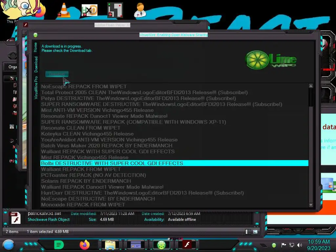This screenshot has height=252, width=336.
Task: Click date modified value "7/11/2023 11:28 AM"
Action: click(117, 214)
